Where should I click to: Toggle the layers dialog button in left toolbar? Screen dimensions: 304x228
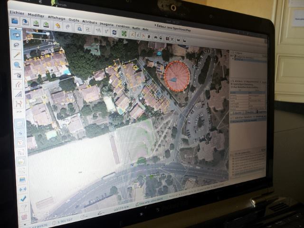(x=19, y=124)
